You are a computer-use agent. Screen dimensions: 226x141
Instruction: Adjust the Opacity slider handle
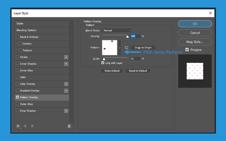pyautogui.click(x=127, y=37)
